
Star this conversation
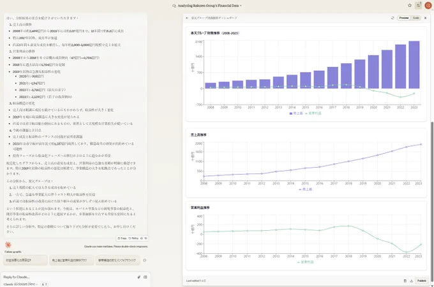point(410,5)
